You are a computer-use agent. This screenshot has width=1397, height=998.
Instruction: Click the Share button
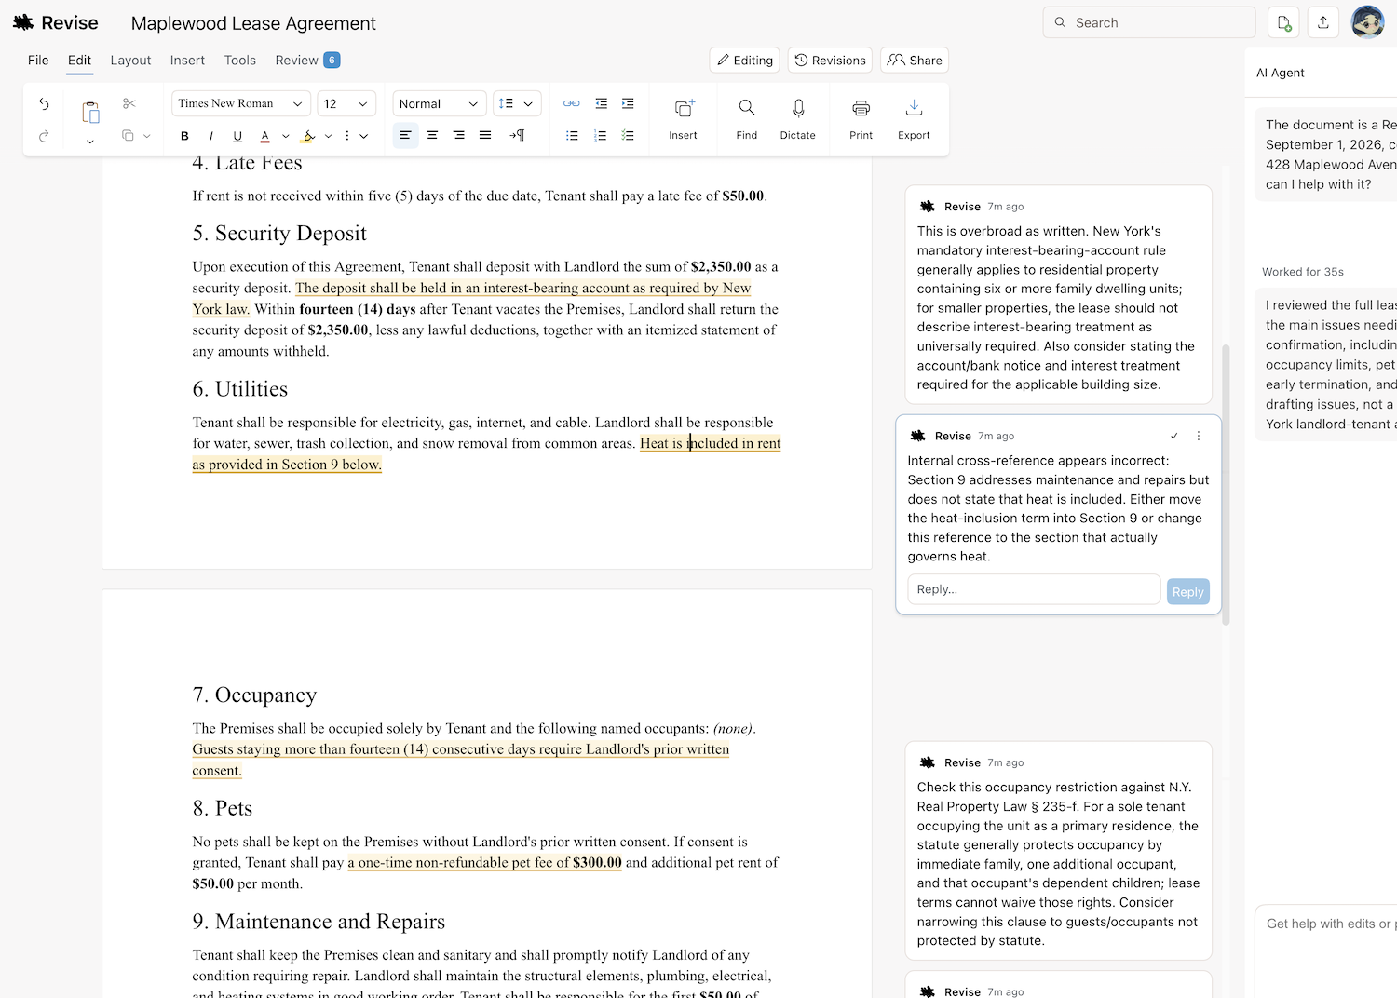click(915, 60)
